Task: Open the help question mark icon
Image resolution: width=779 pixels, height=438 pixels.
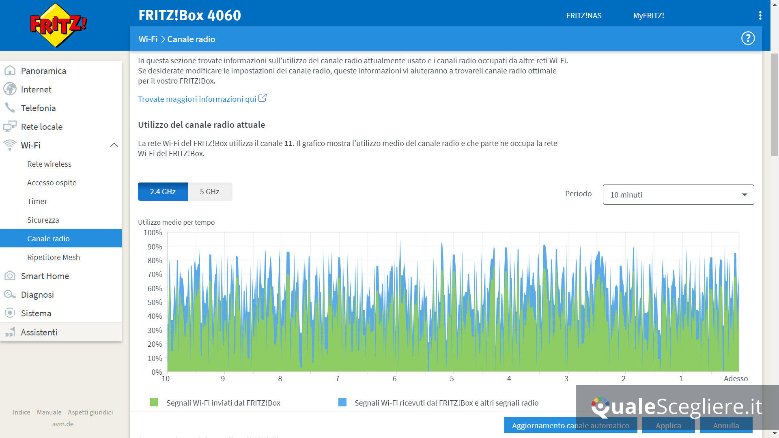Action: (x=748, y=39)
